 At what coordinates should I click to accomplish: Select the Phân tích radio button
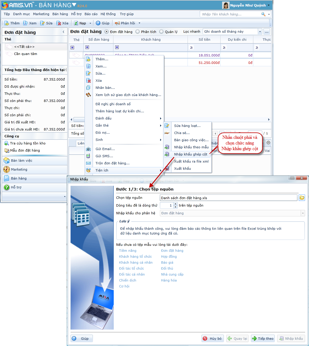click(138, 32)
